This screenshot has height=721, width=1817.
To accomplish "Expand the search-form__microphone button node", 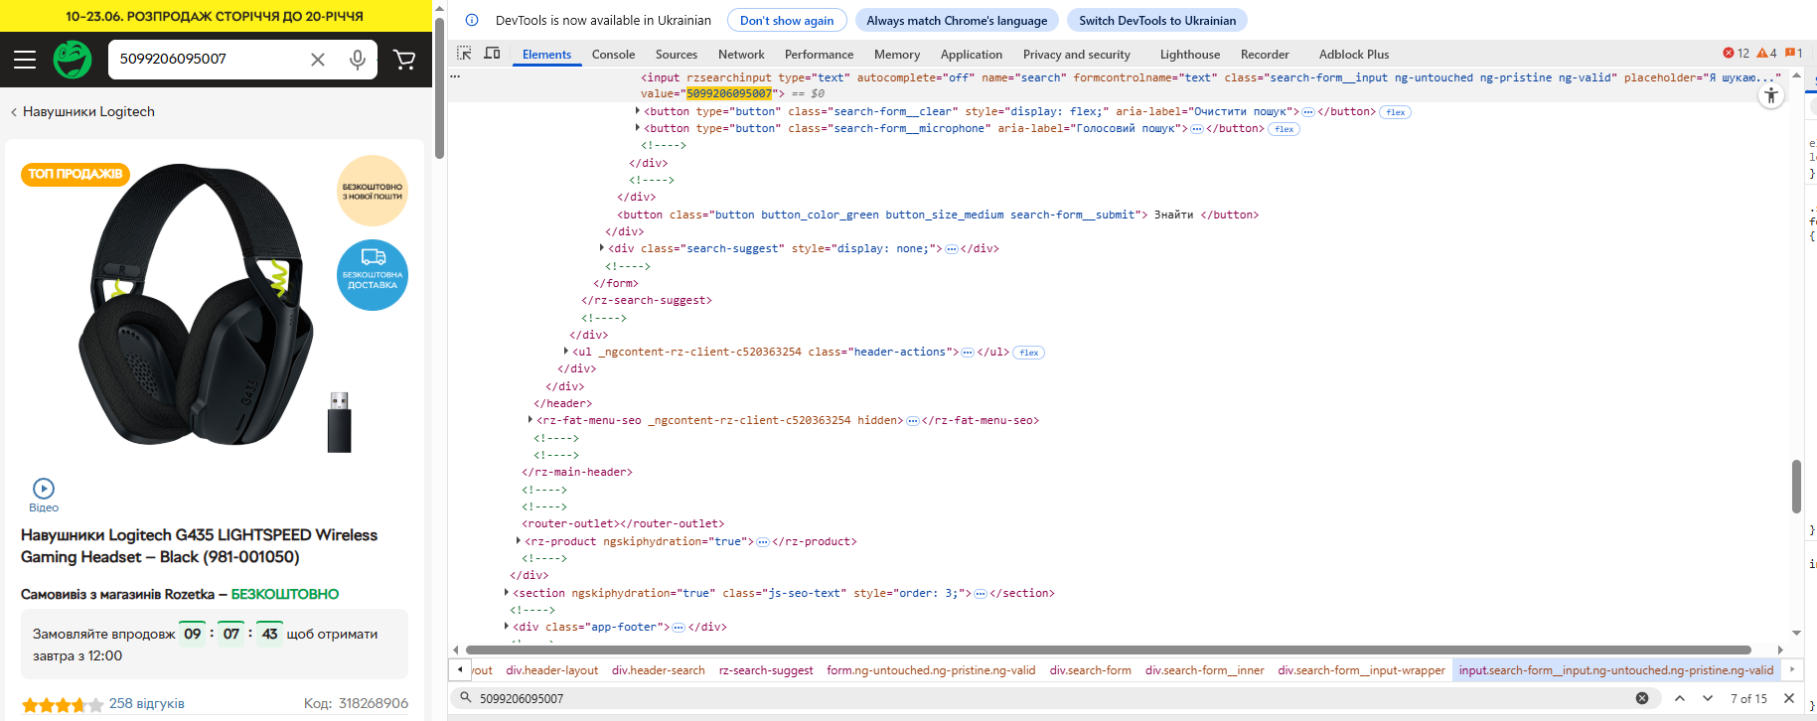I will [638, 128].
